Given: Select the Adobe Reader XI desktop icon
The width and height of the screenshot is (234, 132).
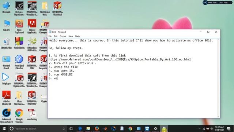Looking at the screenshot, I should (x=6, y=98).
